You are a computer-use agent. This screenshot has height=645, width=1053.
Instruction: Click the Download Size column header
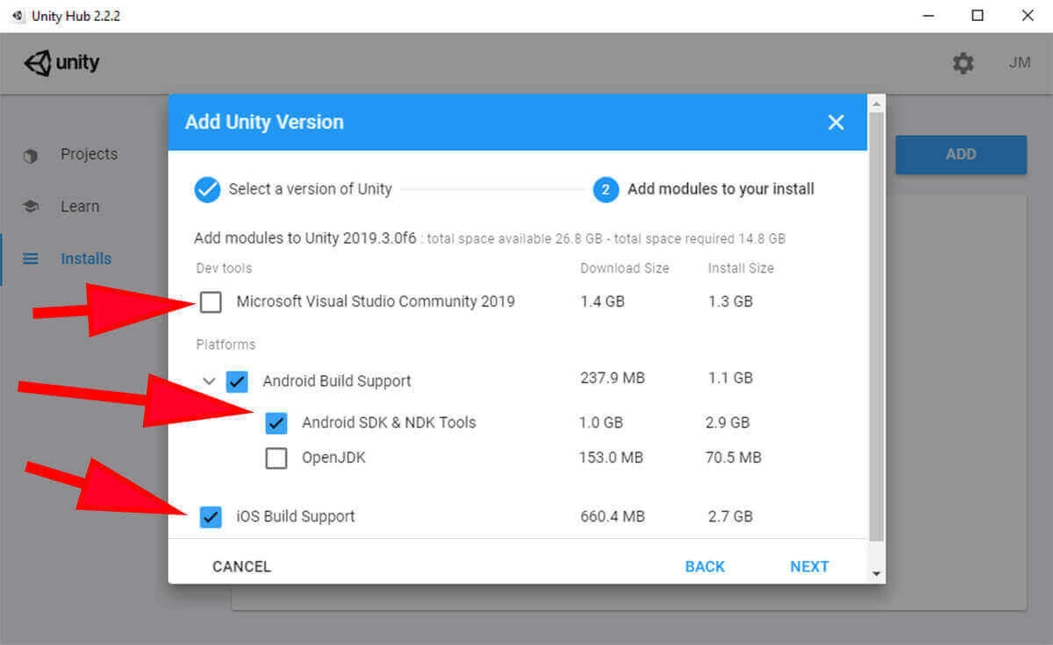pyautogui.click(x=625, y=268)
